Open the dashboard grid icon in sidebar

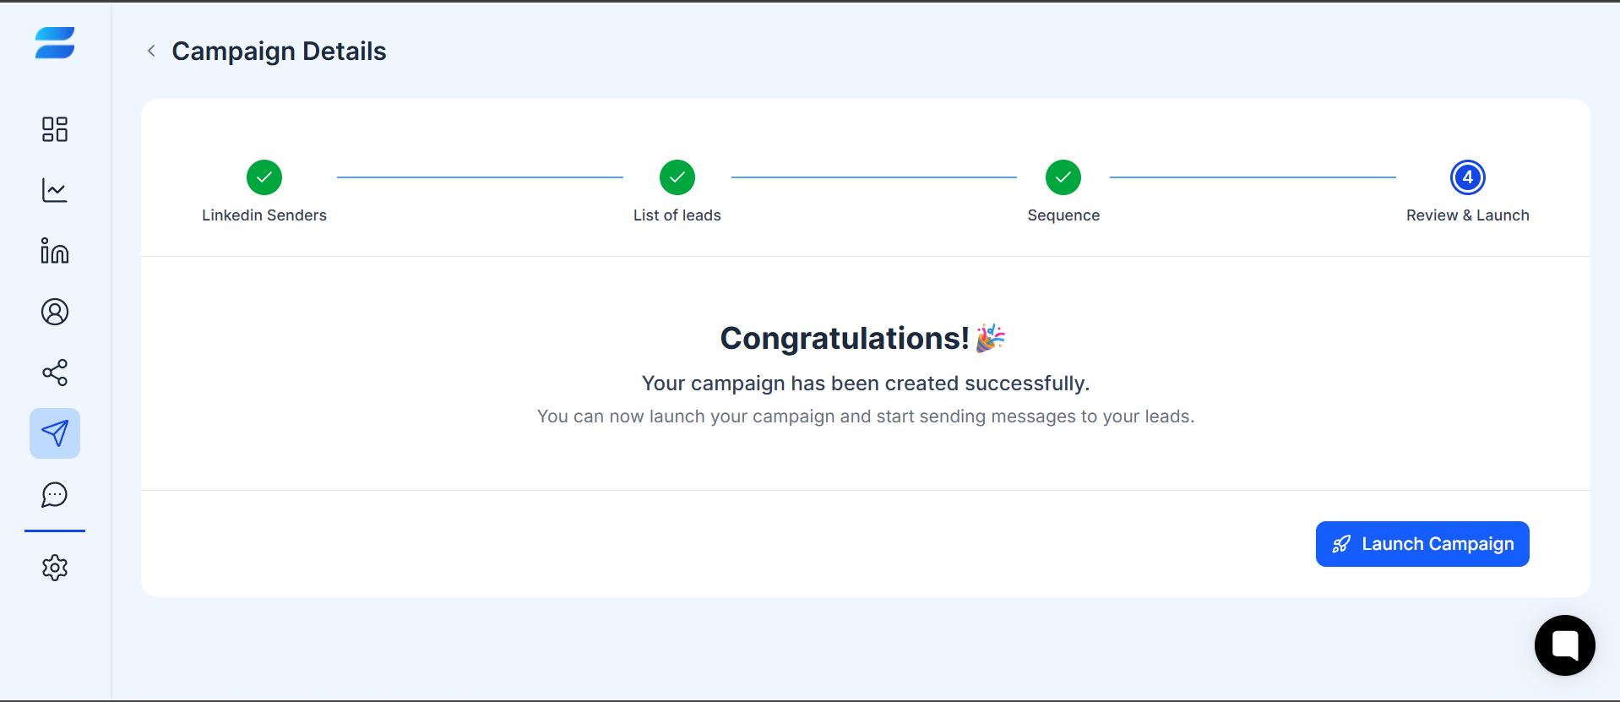point(55,129)
